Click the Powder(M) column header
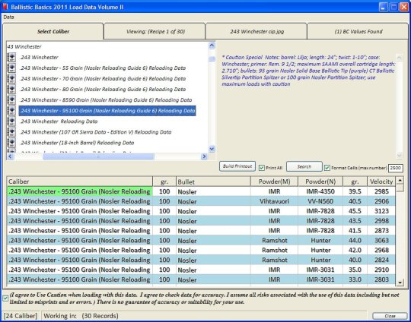The image size is (411, 322). click(274, 182)
